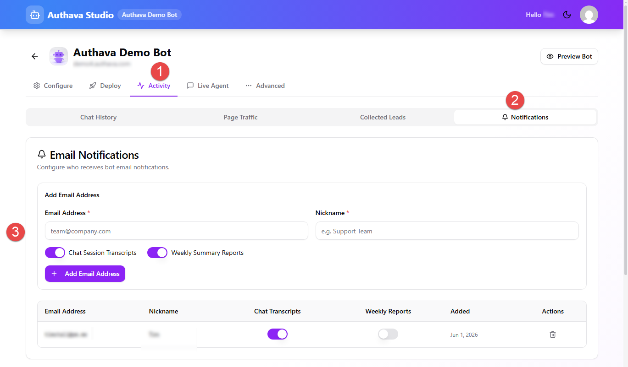The height and width of the screenshot is (367, 628).
Task: Click the Authava Demo Bot header badge
Action: (x=150, y=15)
